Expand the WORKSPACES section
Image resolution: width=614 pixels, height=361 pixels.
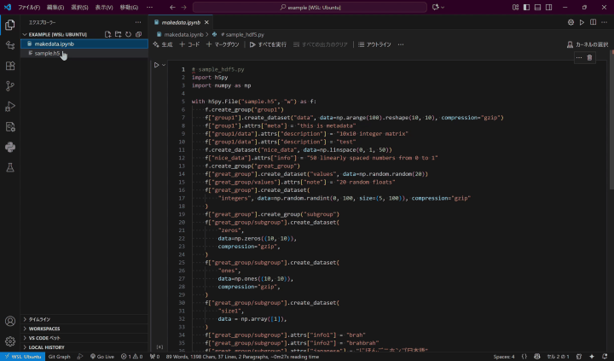[43, 329]
